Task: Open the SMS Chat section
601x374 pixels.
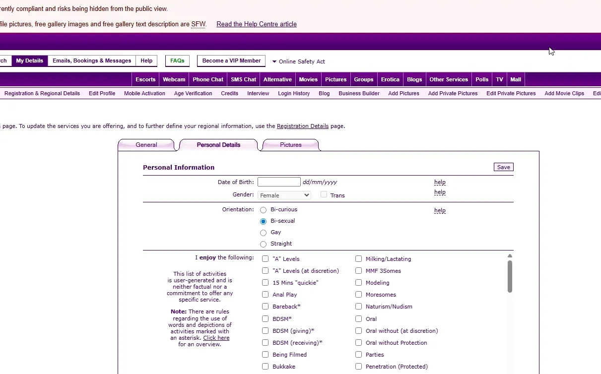Action: (244, 79)
